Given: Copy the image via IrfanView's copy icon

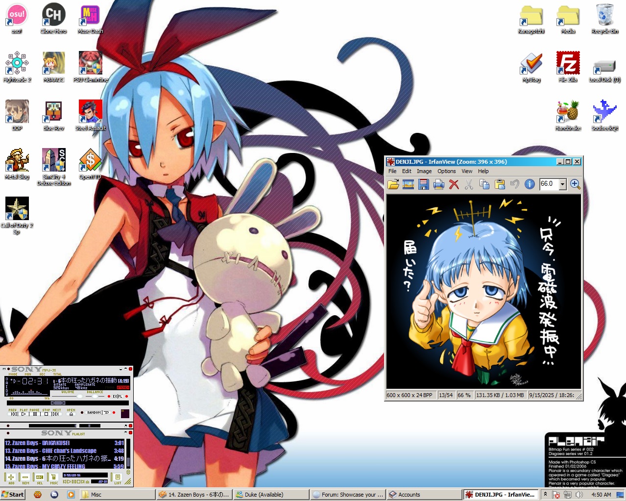Looking at the screenshot, I should tap(484, 184).
